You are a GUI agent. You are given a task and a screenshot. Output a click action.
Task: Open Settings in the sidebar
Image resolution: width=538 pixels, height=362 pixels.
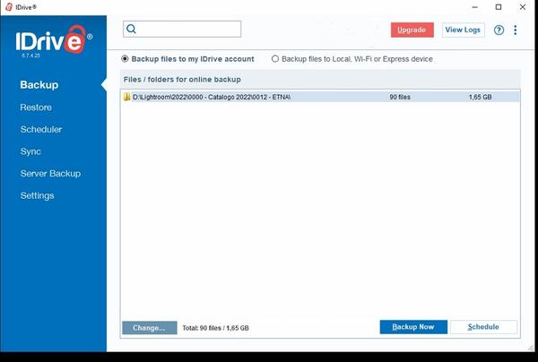pyautogui.click(x=38, y=195)
